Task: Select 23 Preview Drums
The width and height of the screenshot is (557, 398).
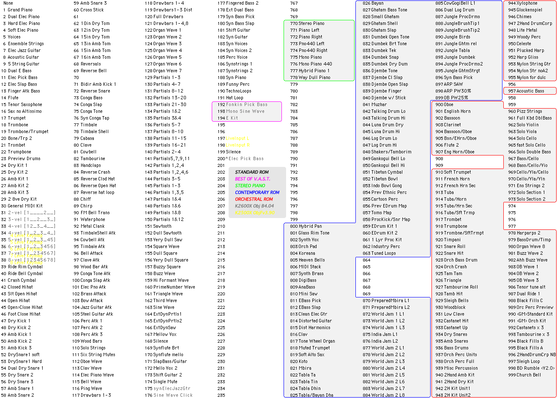Action: (21, 158)
